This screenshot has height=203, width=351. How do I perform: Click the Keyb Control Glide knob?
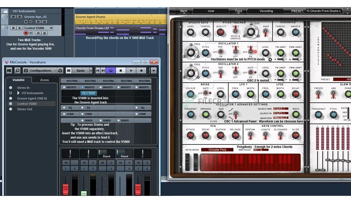[x=296, y=135]
